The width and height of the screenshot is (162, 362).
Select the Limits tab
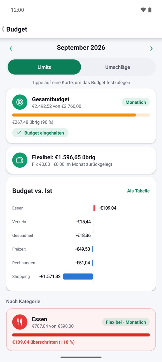[x=44, y=67]
